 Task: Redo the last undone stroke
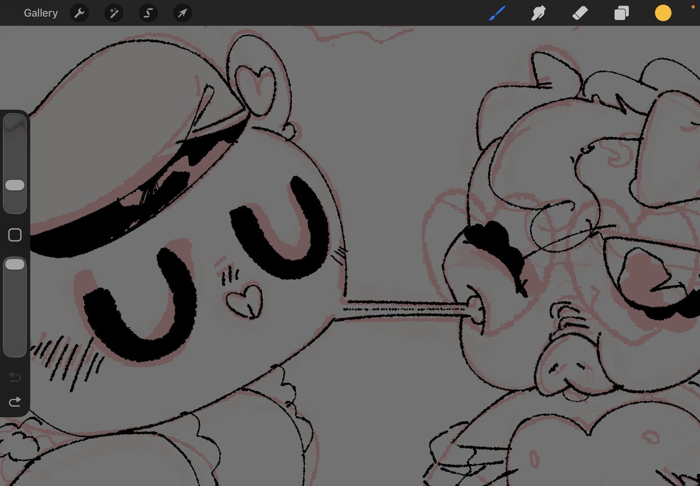[15, 402]
